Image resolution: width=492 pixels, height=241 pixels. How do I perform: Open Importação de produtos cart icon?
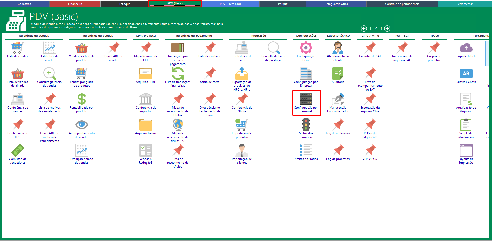pos(242,125)
